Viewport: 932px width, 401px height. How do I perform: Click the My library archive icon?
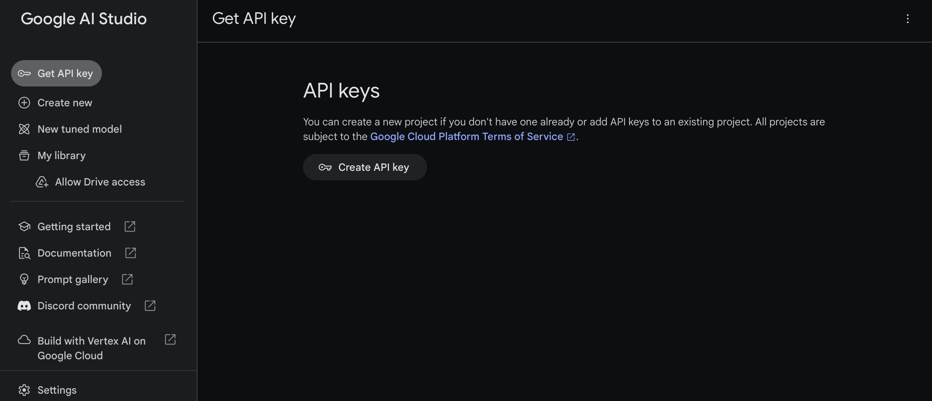click(x=24, y=155)
